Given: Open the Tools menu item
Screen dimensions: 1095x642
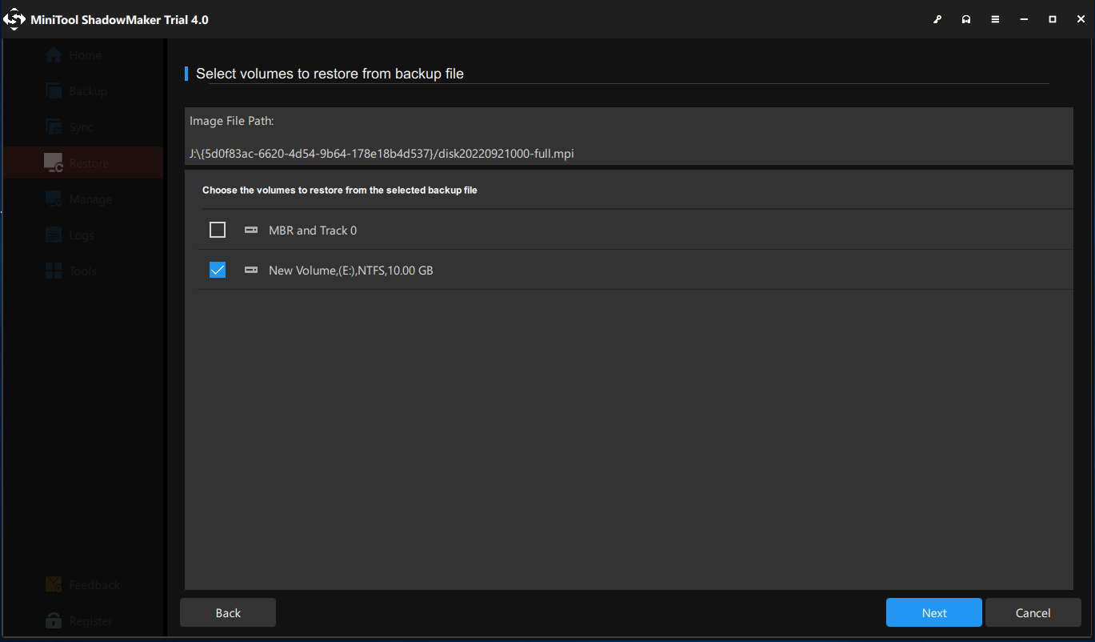Looking at the screenshot, I should tap(82, 271).
